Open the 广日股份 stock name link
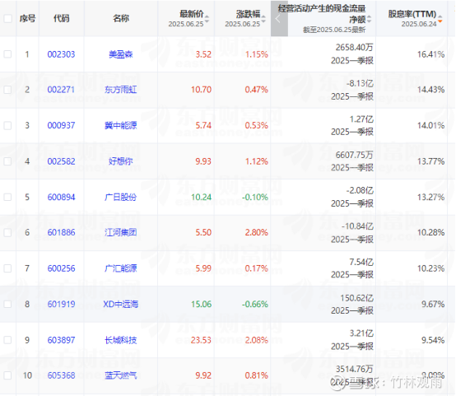 click(x=121, y=197)
